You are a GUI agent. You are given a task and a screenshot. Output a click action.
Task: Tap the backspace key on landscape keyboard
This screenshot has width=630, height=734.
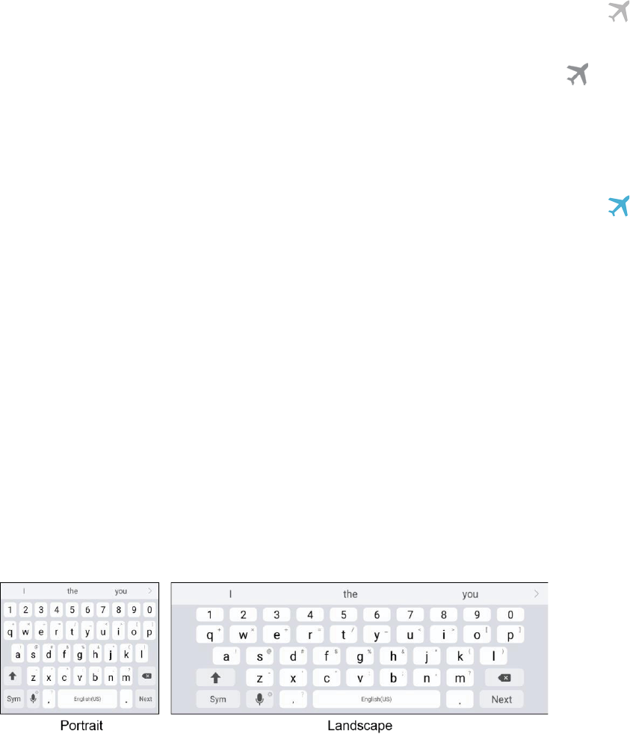pos(504,677)
